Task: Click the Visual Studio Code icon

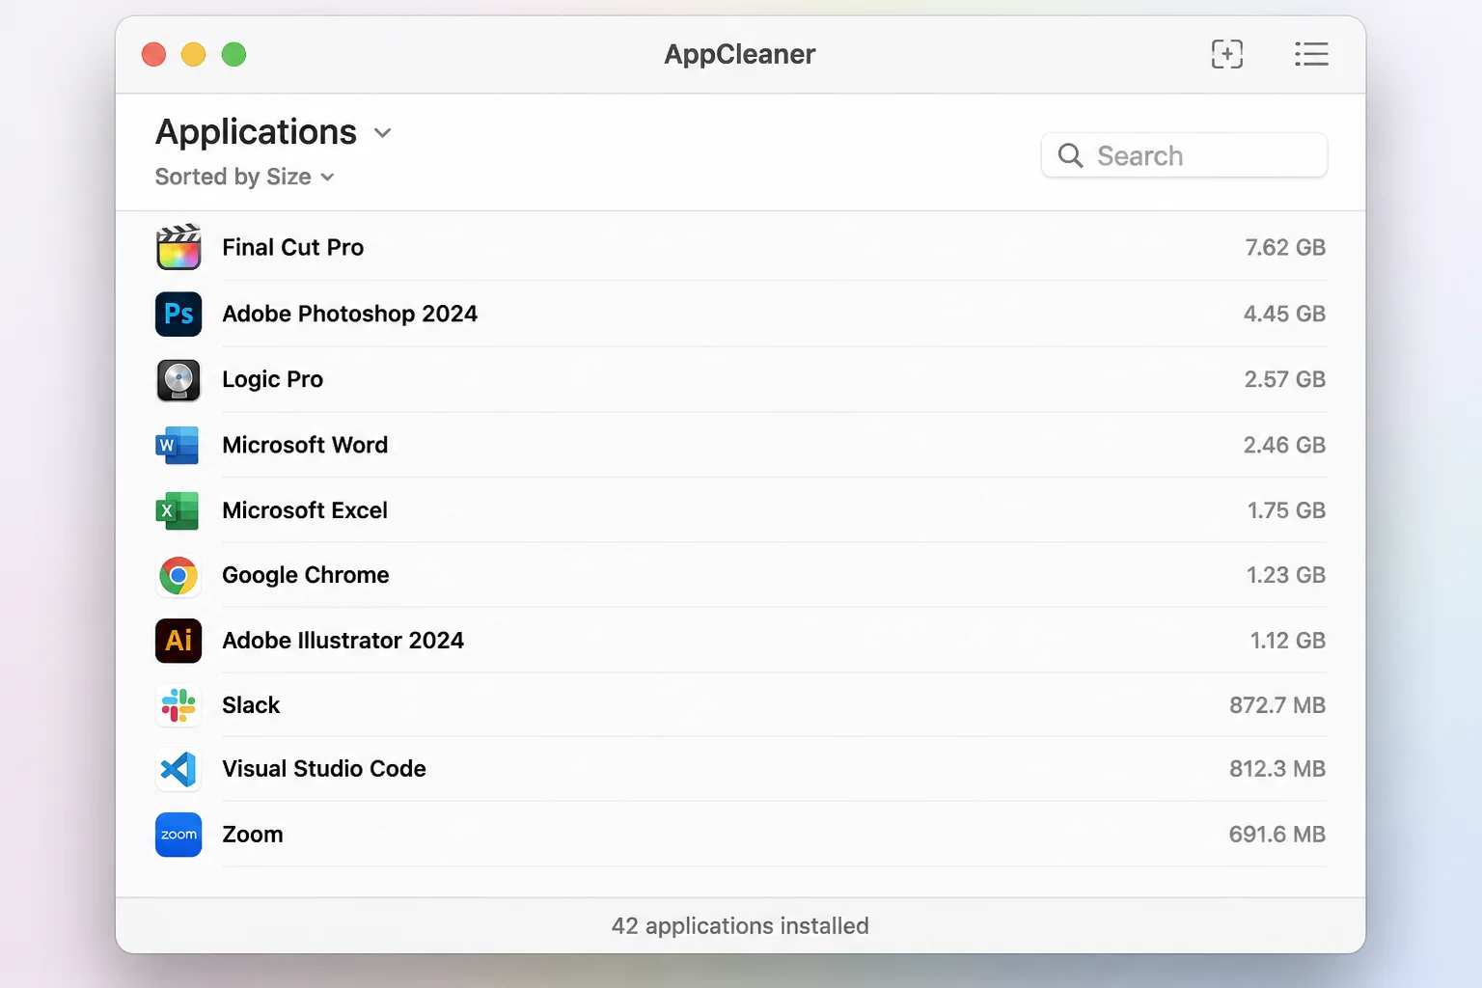Action: (178, 770)
